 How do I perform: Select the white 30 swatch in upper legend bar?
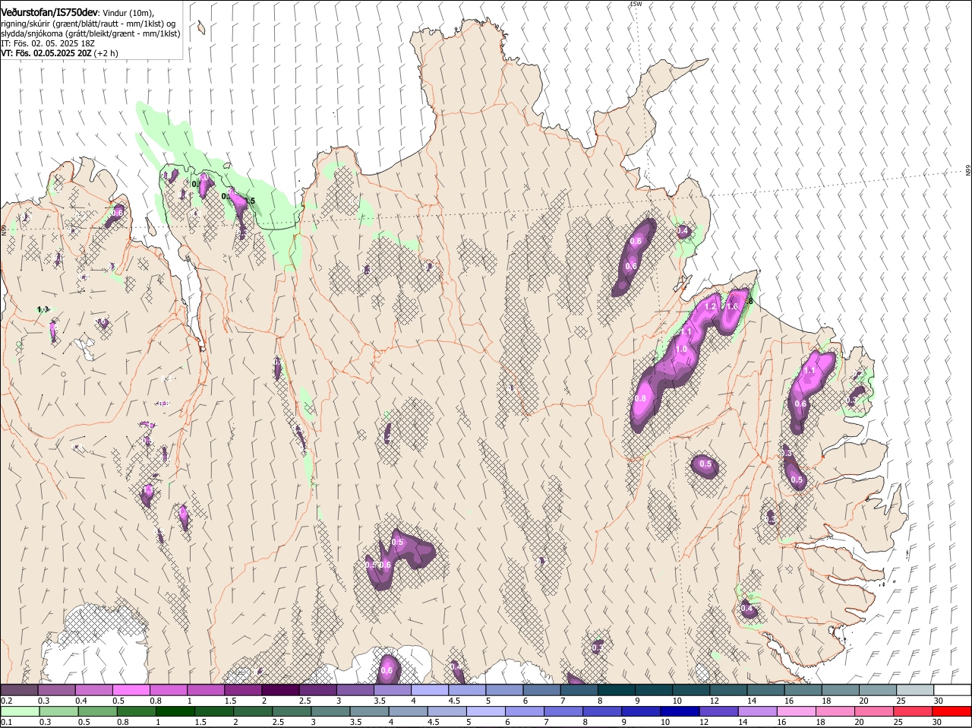[x=952, y=690]
